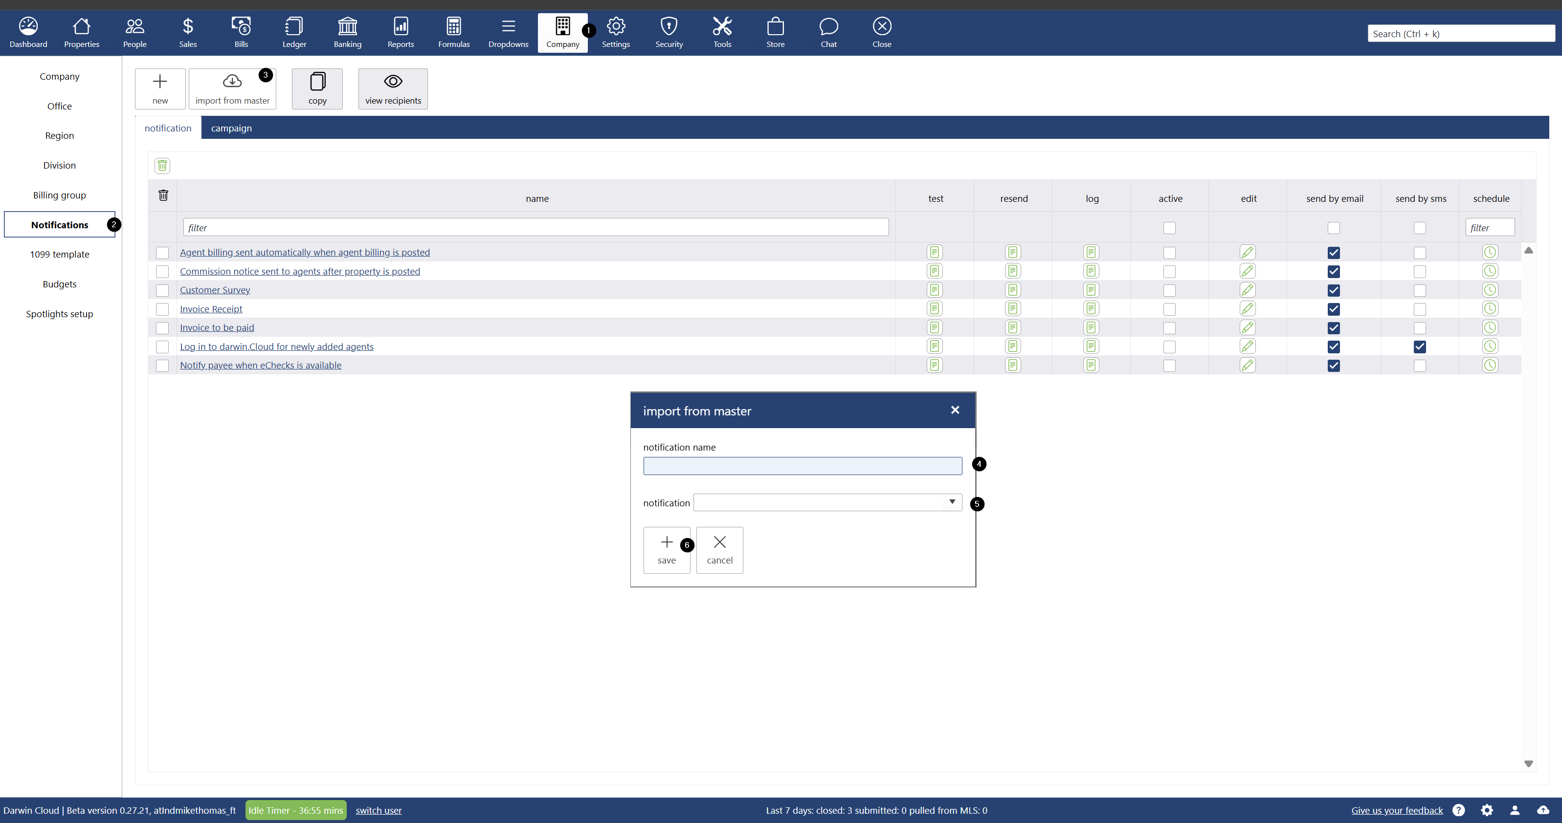Open the Dropdowns menu in top bar
The image size is (1562, 823).
(x=508, y=32)
